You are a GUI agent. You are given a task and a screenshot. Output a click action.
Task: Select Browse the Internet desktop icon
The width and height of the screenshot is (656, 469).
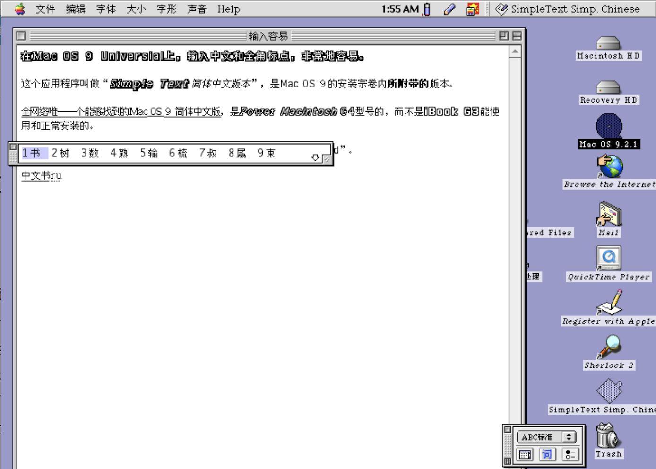[x=610, y=172]
